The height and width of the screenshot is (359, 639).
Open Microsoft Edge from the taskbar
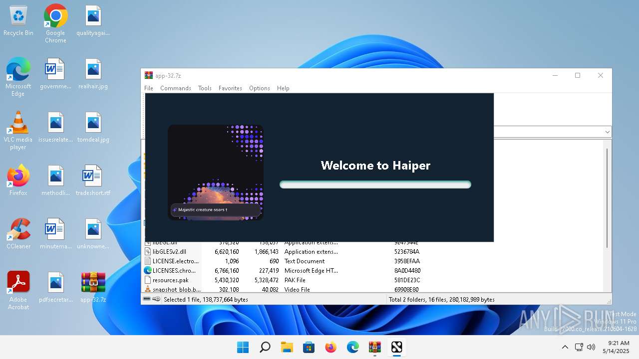click(x=353, y=347)
